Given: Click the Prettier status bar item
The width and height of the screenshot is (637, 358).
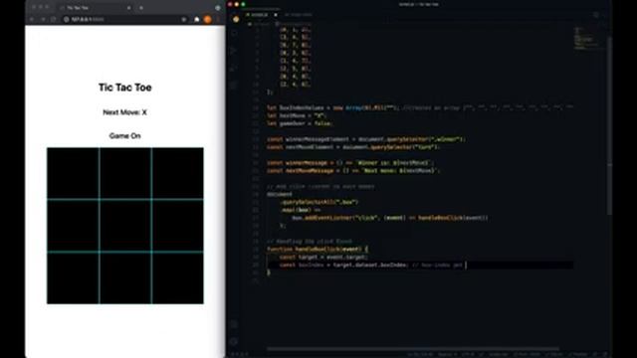Looking at the screenshot, I should pos(578,354).
